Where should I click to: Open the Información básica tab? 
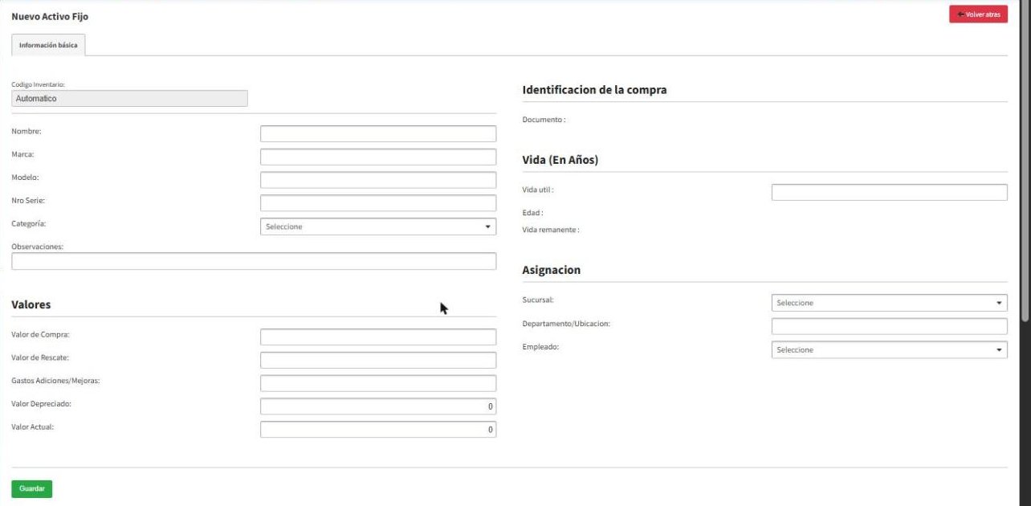[x=49, y=45]
